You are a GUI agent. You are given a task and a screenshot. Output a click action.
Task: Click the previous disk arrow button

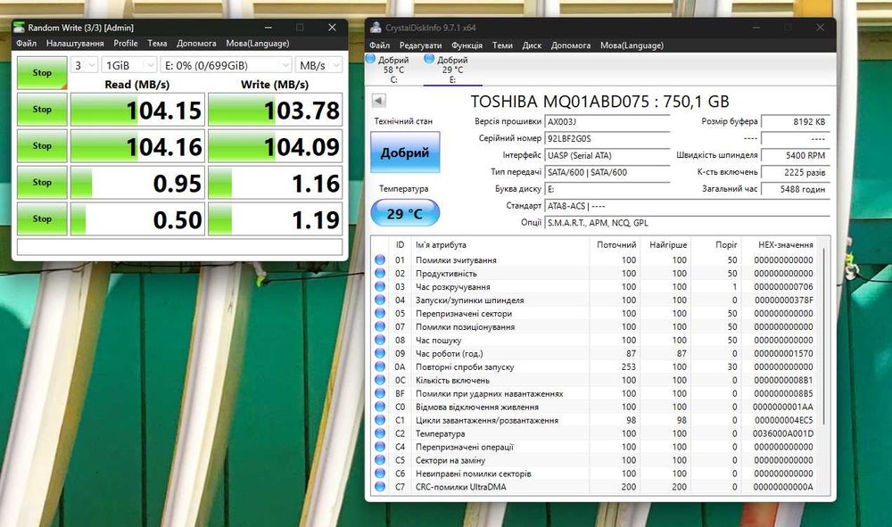click(x=379, y=101)
